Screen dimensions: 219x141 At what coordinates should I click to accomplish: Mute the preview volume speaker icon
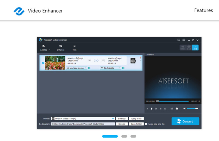pos(185,108)
